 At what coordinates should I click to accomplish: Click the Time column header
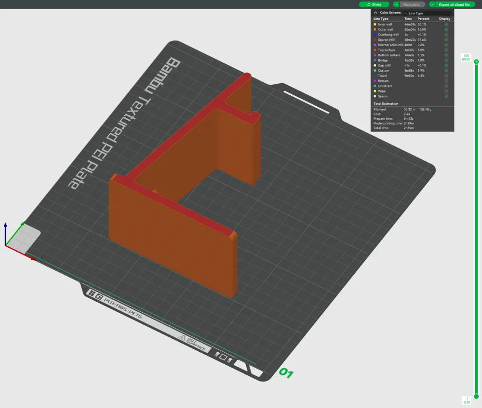pos(408,19)
